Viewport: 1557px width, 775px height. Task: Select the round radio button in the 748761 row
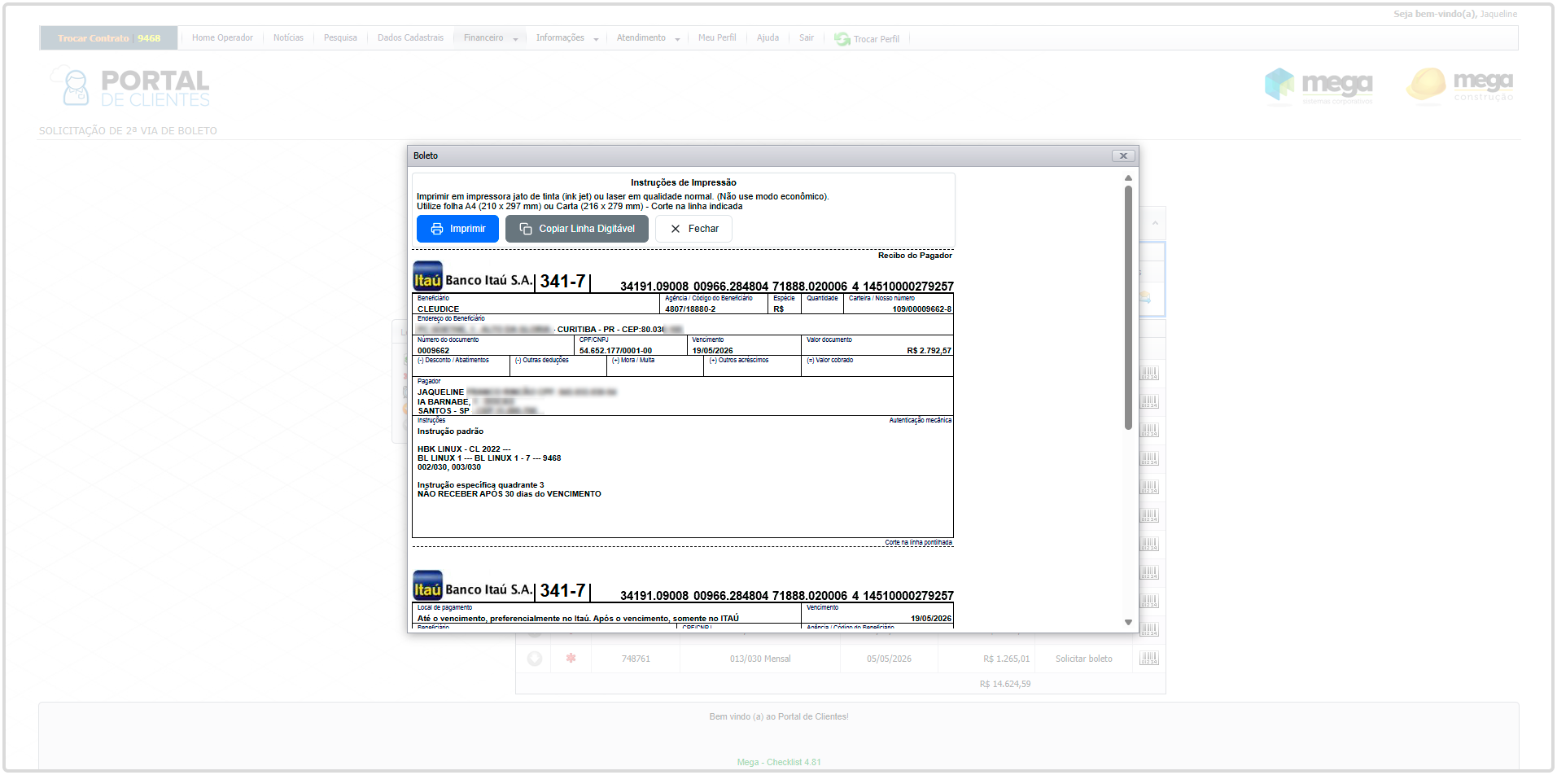(x=534, y=659)
